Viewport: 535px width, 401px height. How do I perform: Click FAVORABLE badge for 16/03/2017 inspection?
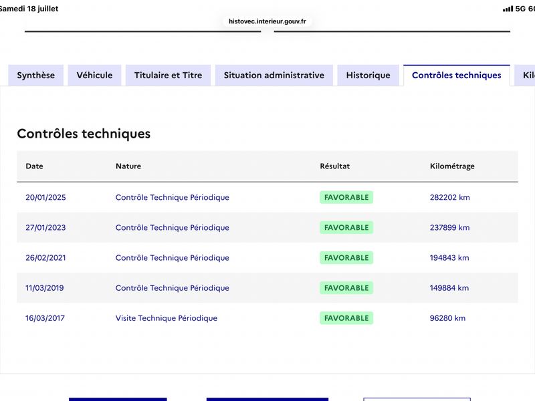tap(346, 318)
